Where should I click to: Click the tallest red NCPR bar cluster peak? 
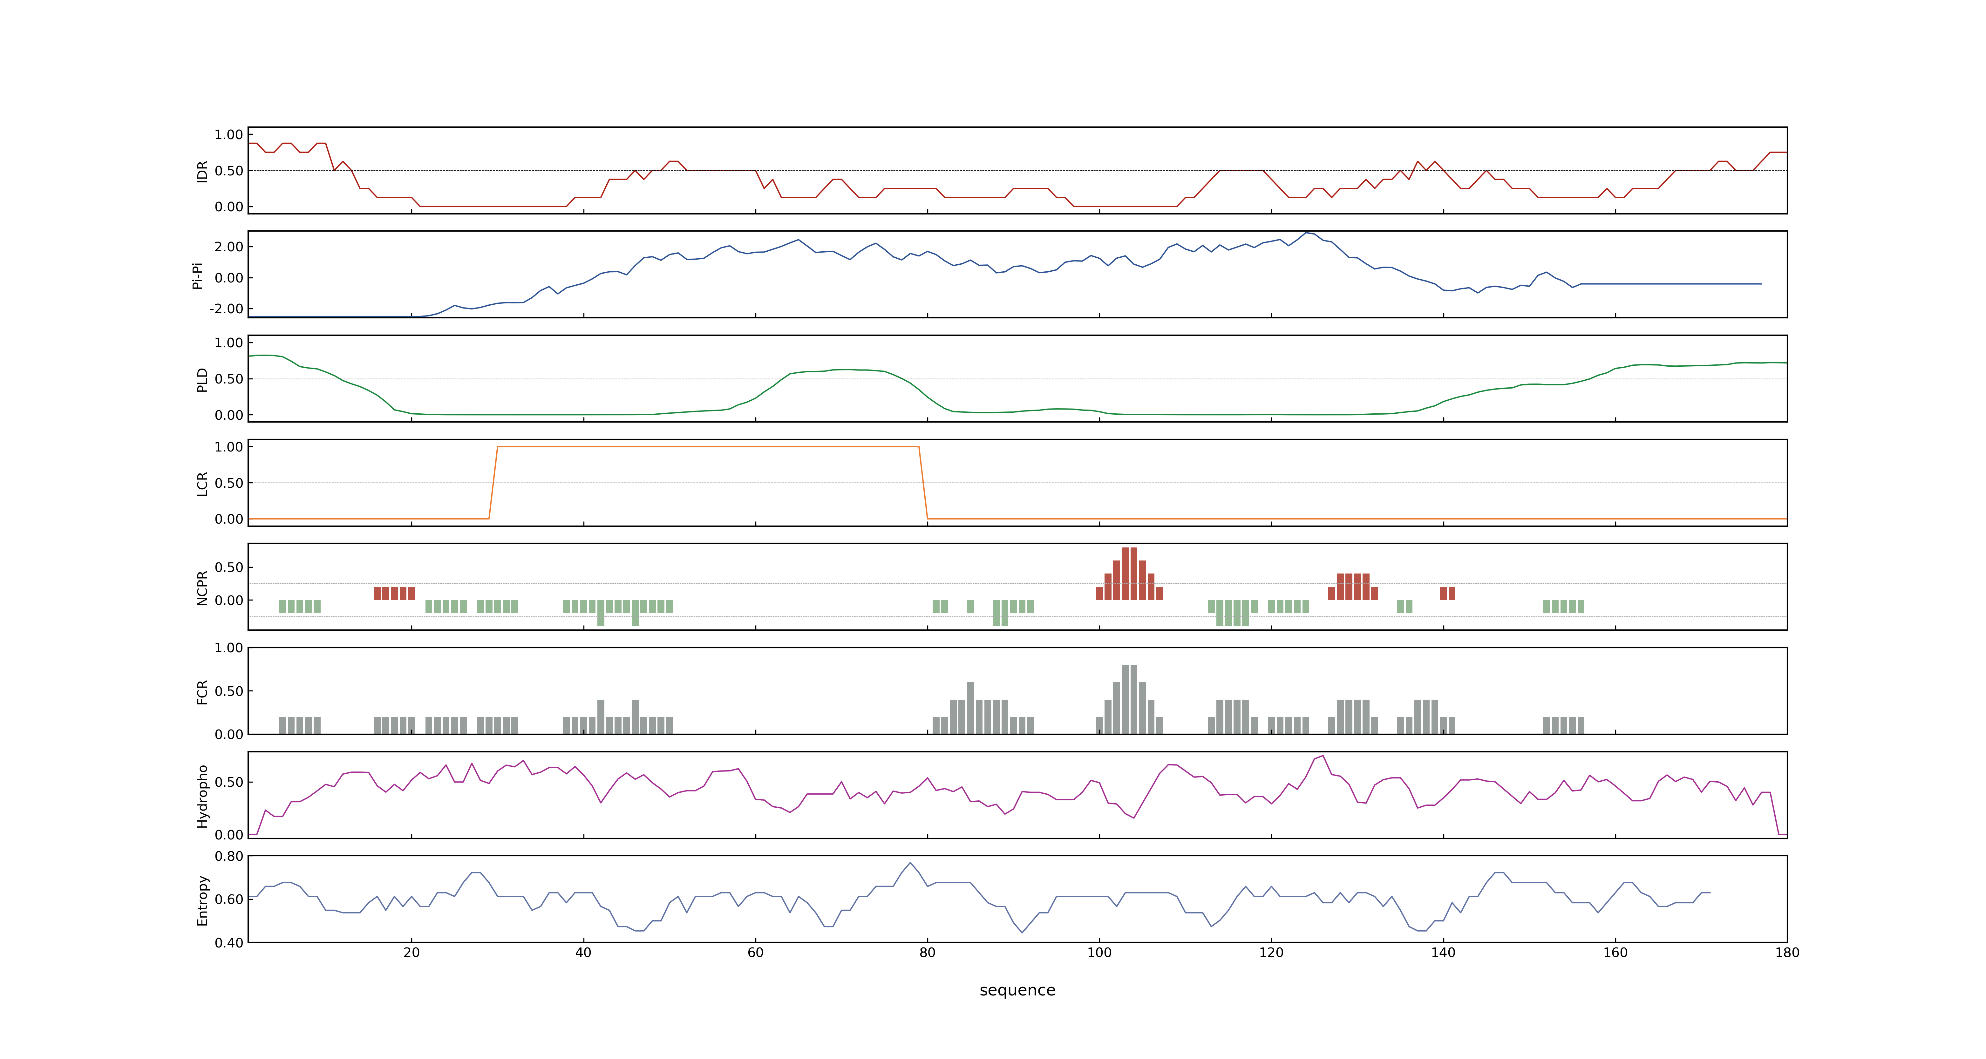(1129, 574)
